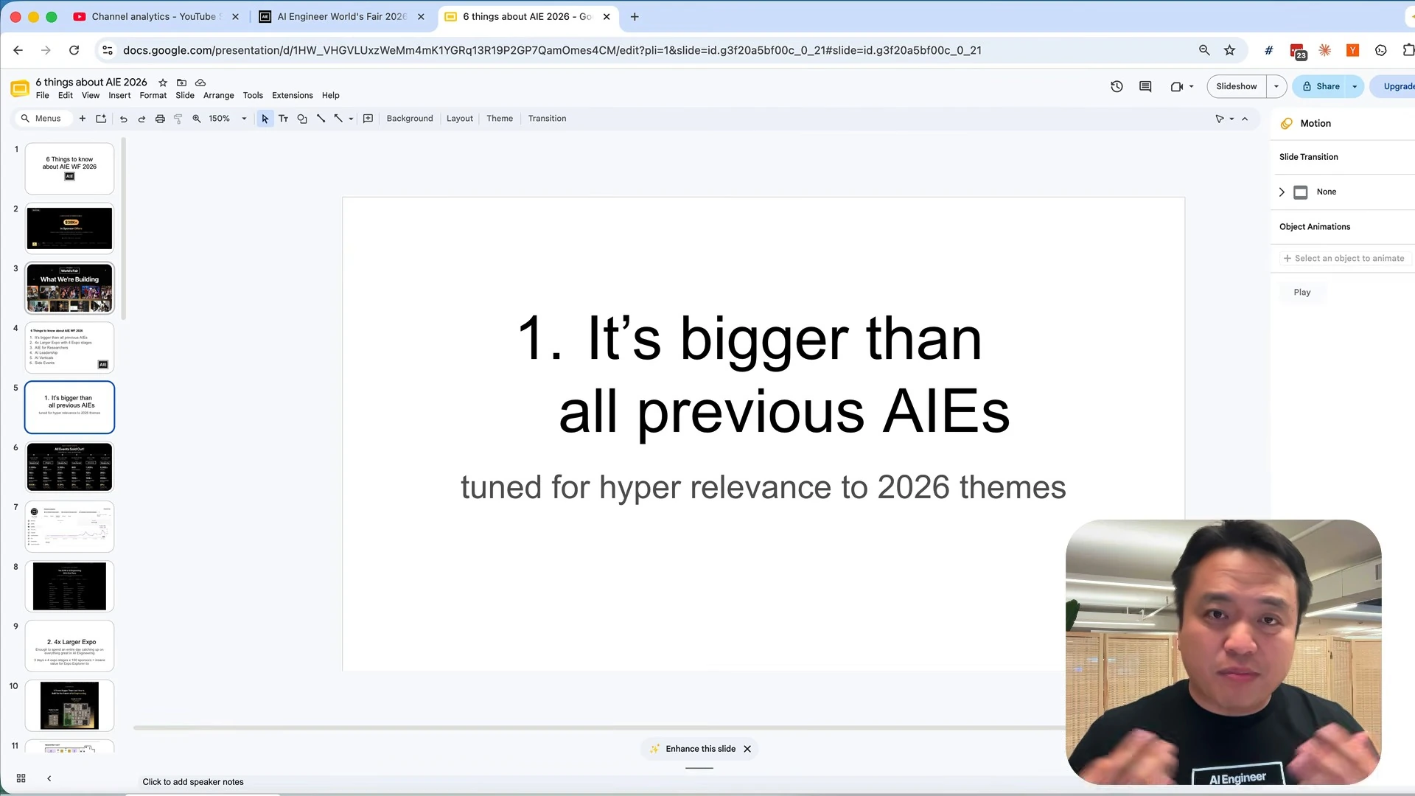This screenshot has width=1415, height=796.
Task: Click the cloud document status icon
Action: [200, 83]
